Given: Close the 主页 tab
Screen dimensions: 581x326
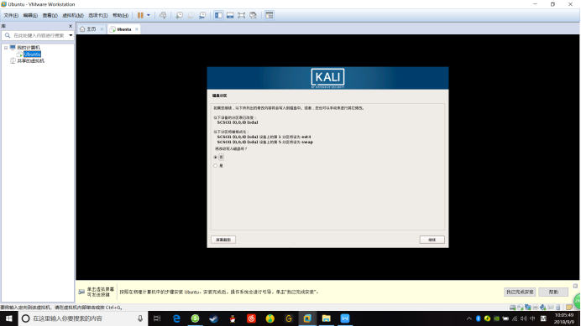Looking at the screenshot, I should 102,29.
